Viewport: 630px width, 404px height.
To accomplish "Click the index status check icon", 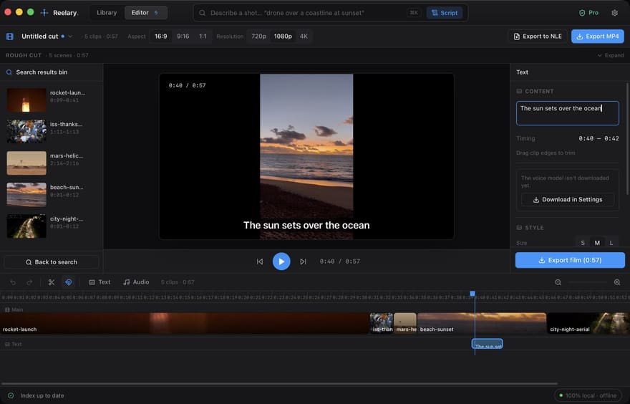I will point(11,395).
